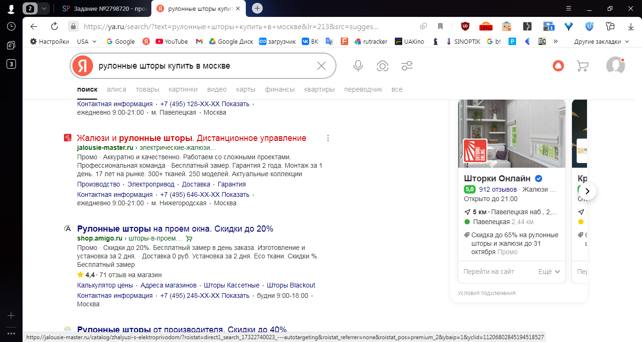642x342 pixels.
Task: Show phone +7 (495) 646-XX-XX Показать
Action: (205, 194)
